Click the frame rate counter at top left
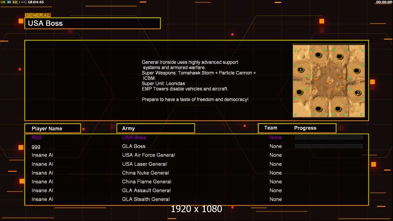 pyautogui.click(x=9, y=2)
